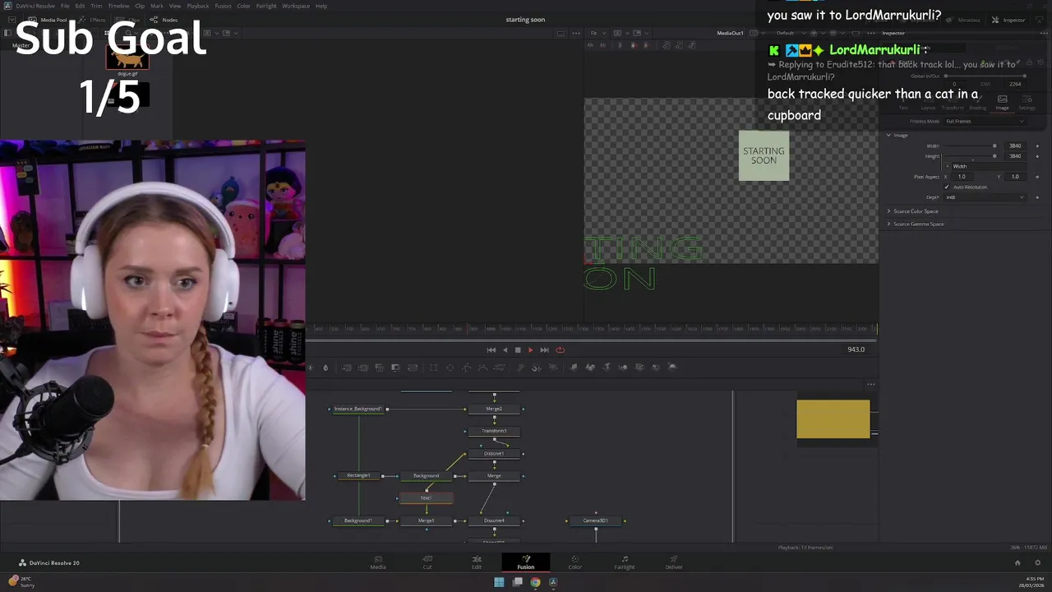Toggle Inspector panel button in top bar
The height and width of the screenshot is (592, 1052).
[1009, 20]
